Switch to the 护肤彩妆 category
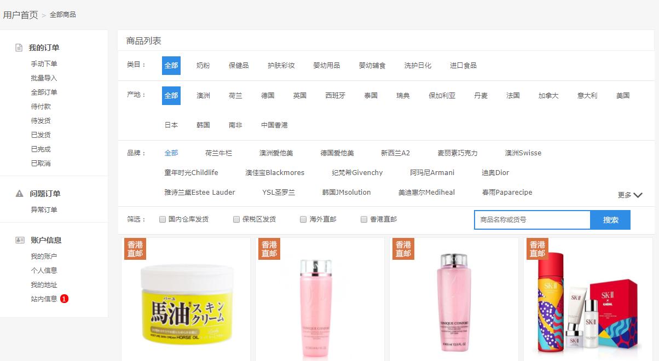The width and height of the screenshot is (659, 361). (x=282, y=65)
